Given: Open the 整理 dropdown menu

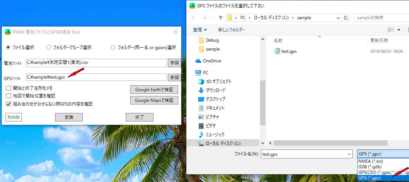Looking at the screenshot, I should click(200, 30).
